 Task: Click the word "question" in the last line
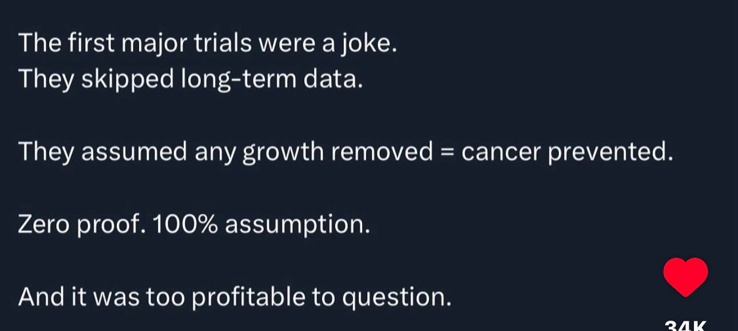click(x=394, y=297)
